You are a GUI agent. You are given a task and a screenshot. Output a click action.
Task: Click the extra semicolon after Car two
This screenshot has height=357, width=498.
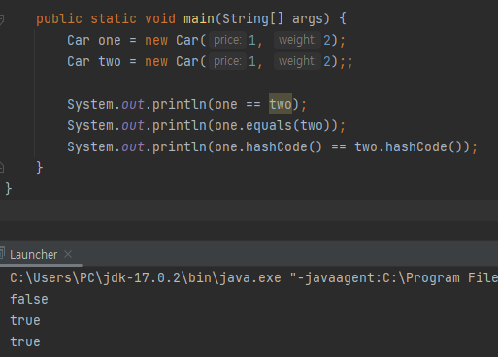point(350,62)
